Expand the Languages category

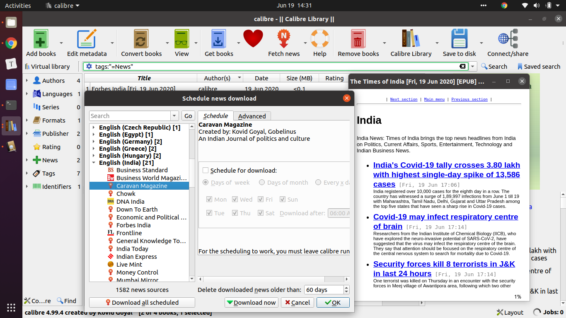(x=27, y=94)
